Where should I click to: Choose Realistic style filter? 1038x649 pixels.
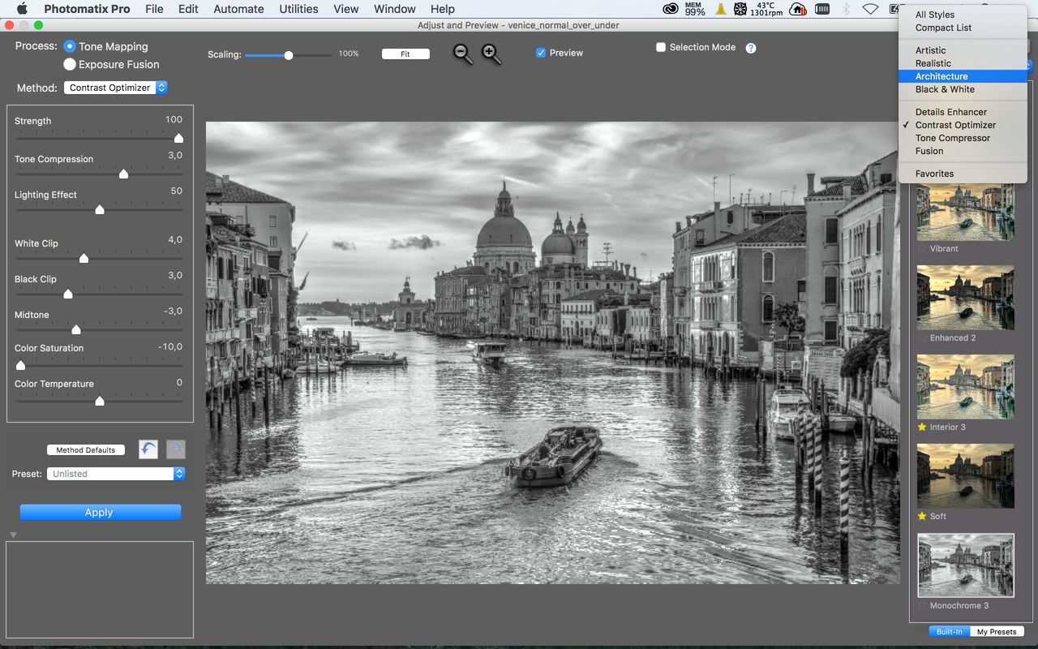[x=963, y=63]
